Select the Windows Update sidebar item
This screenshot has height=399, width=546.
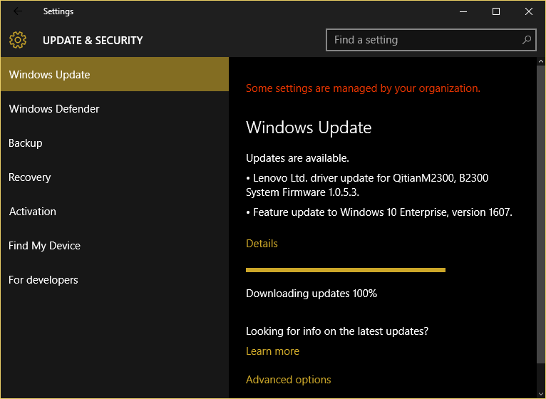tap(114, 75)
